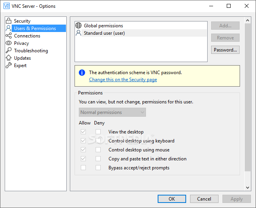Screen dimensions: 256x208
Task: Close the VNC Server Options window
Action: [x=247, y=6]
